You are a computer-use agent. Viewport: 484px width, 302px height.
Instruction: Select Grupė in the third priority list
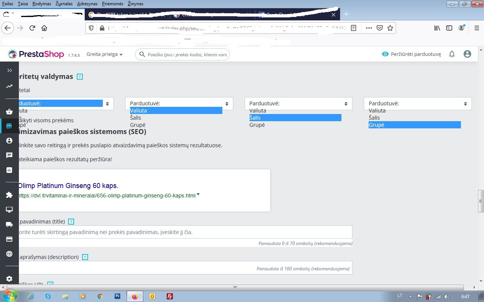[x=295, y=125]
